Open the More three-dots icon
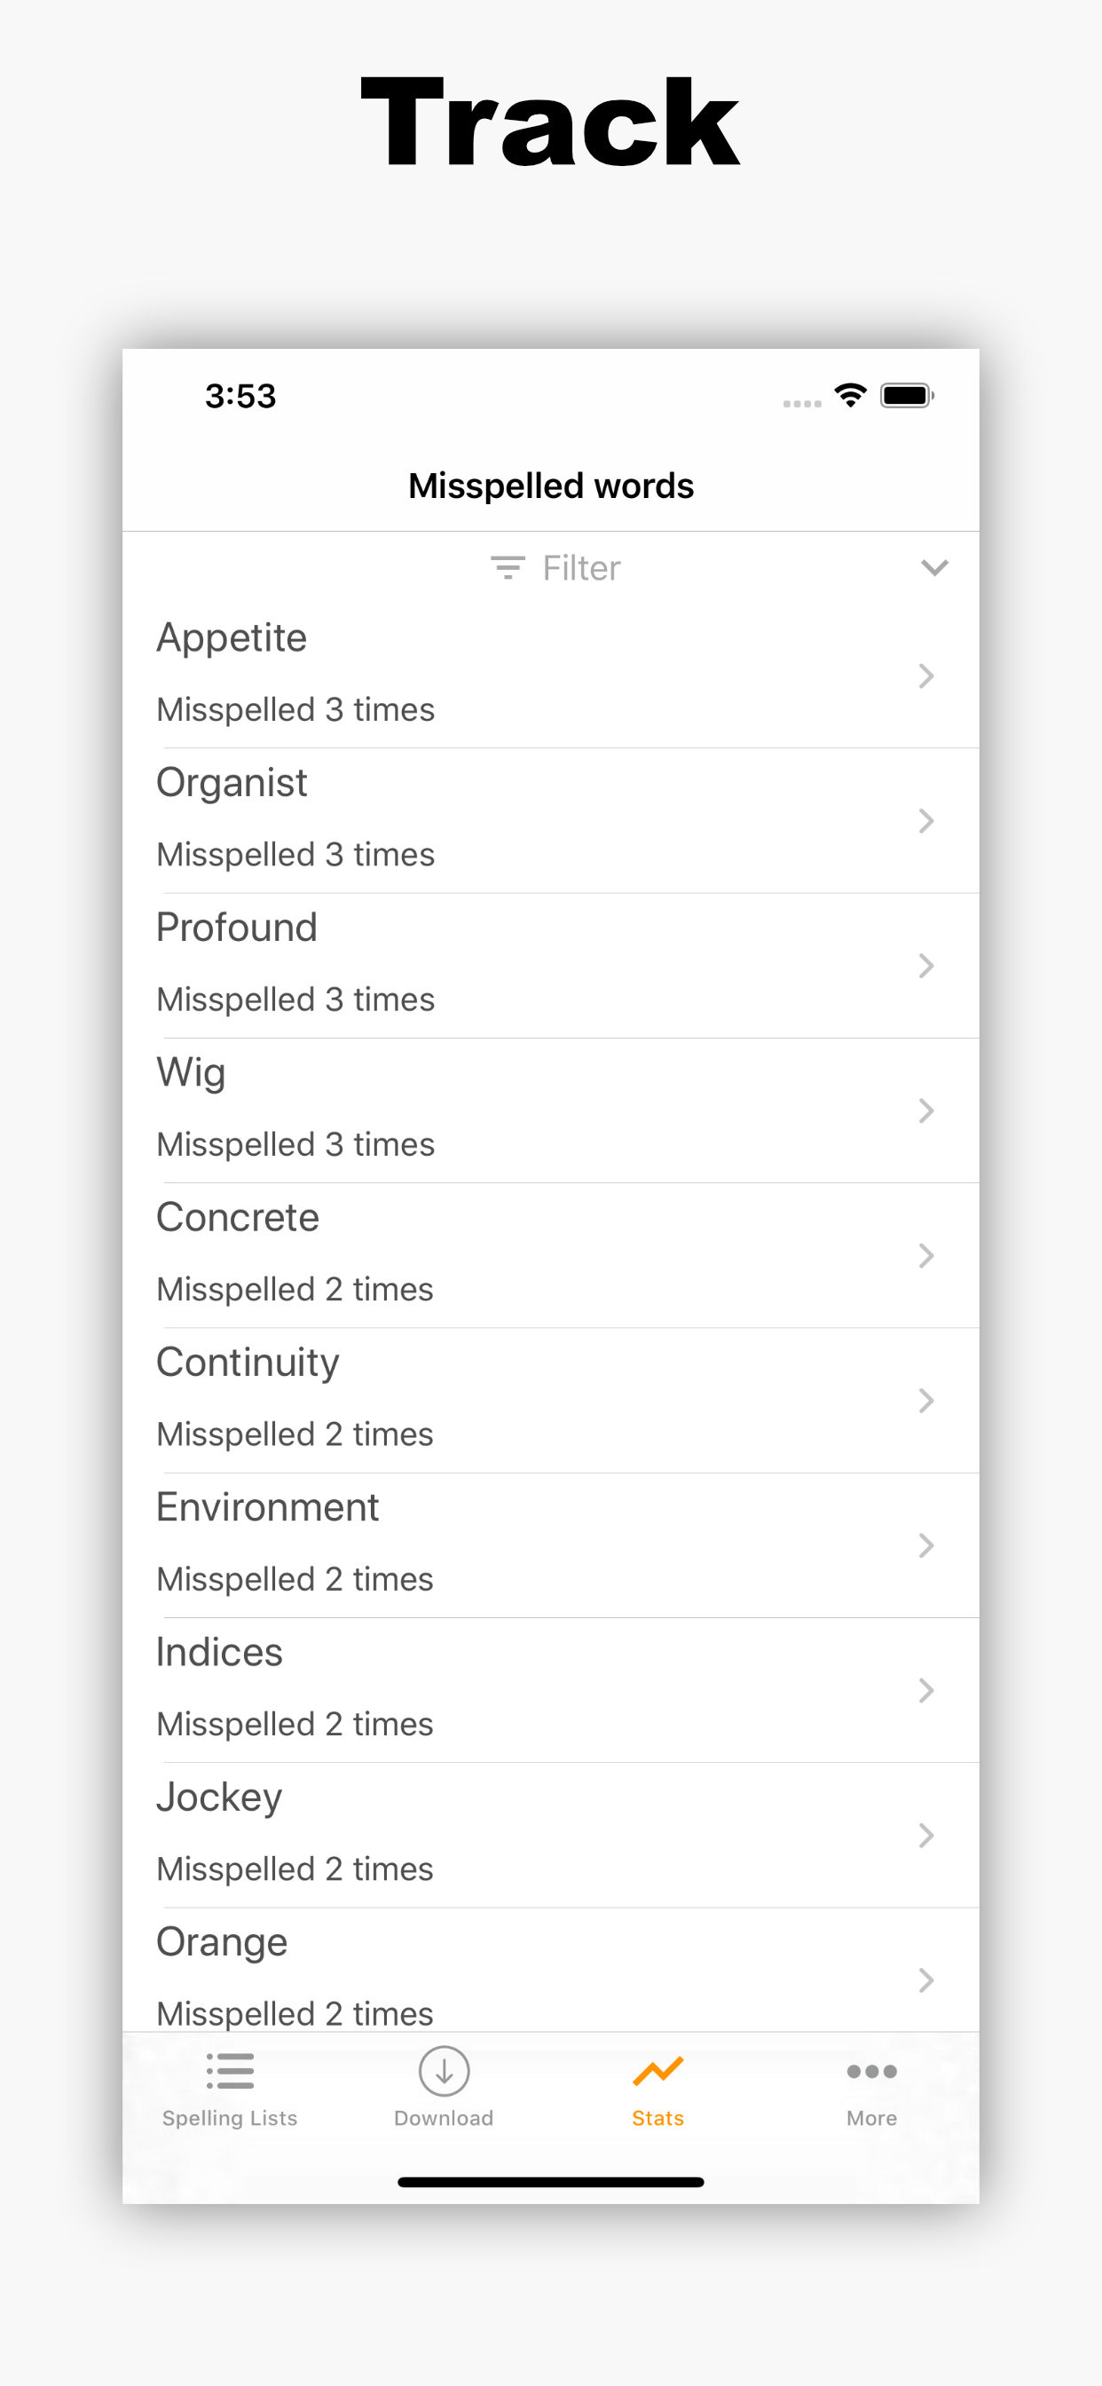 pos(871,2071)
